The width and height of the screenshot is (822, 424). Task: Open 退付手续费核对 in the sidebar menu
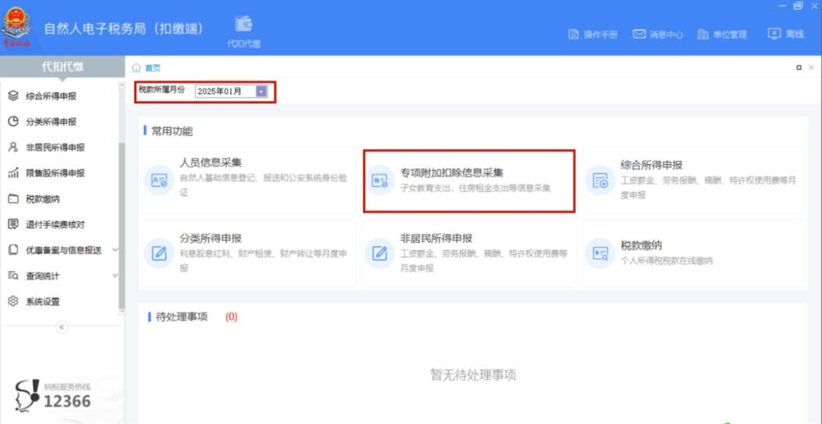[x=55, y=224]
